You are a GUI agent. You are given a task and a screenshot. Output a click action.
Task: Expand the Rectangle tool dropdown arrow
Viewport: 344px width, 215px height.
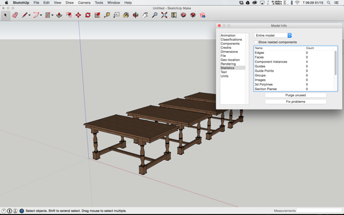52,15
